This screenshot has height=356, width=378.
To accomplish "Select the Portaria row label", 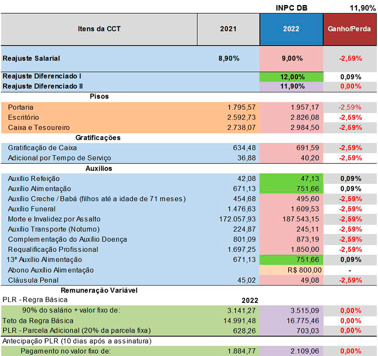I will point(21,107).
